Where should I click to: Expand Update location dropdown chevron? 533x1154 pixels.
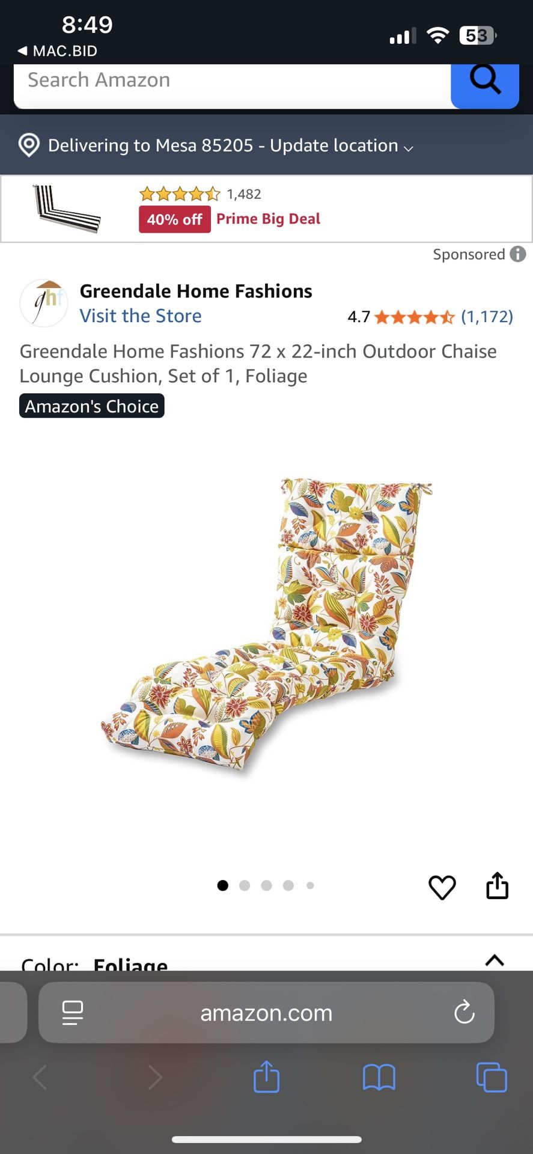click(x=409, y=148)
